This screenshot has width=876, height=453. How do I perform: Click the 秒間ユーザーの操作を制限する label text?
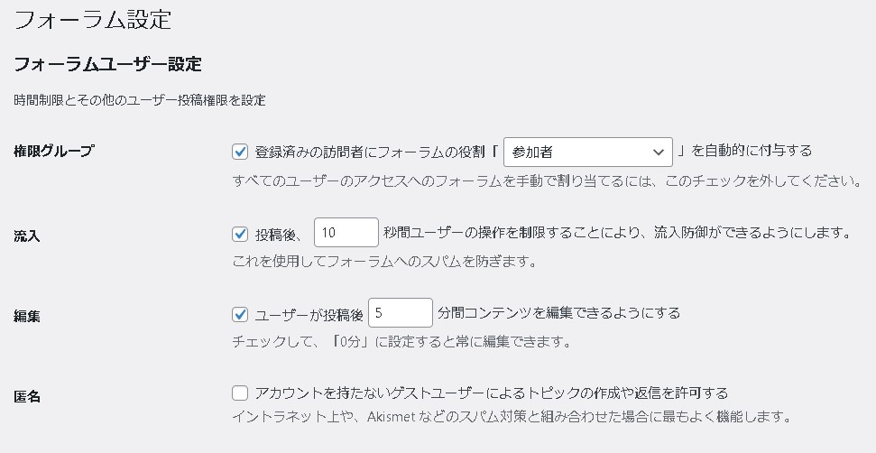pyautogui.click(x=617, y=234)
